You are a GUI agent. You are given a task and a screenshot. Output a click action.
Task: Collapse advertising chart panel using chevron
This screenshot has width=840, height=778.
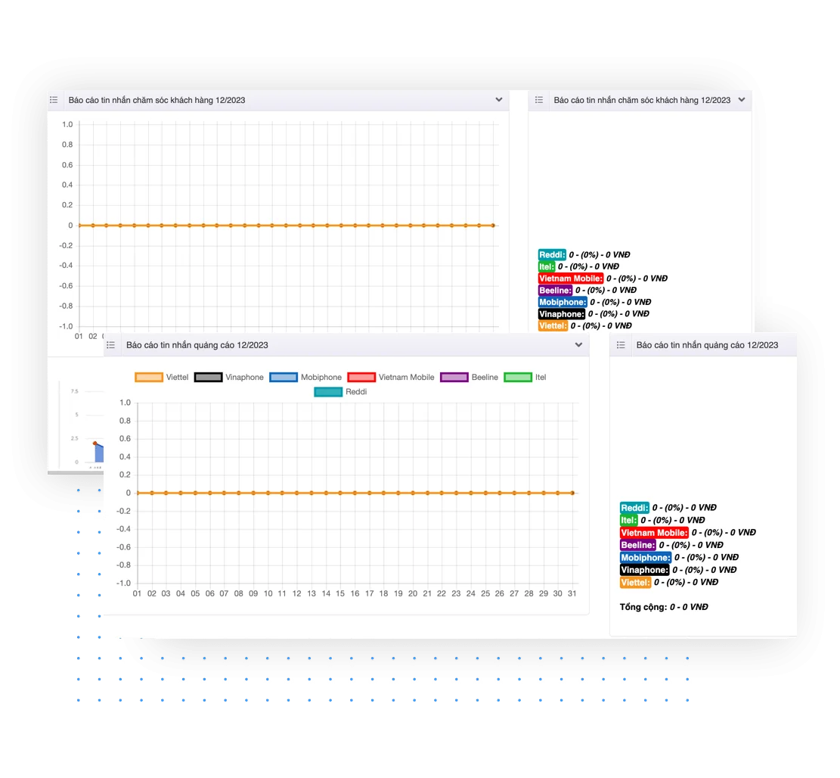[x=579, y=345]
